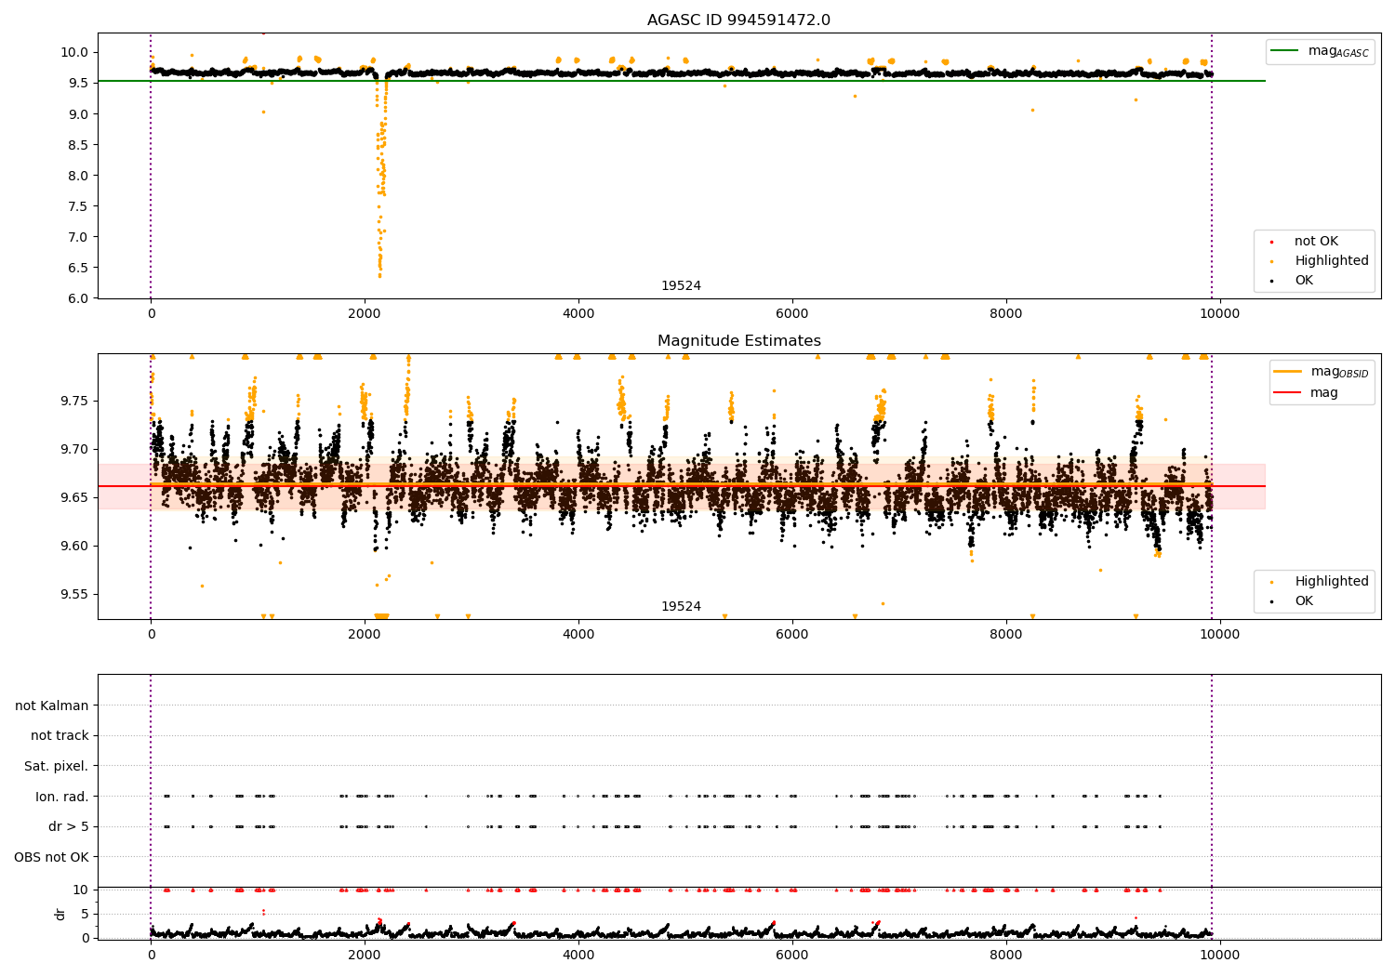The height and width of the screenshot is (976, 1395).
Task: Click "Highlighted" legend entry in middle plot
Action: (x=1331, y=582)
